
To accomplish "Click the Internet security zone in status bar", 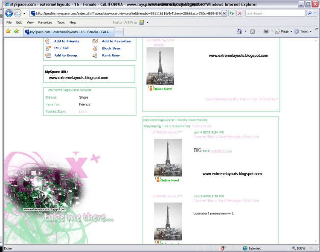I will click(x=252, y=248).
